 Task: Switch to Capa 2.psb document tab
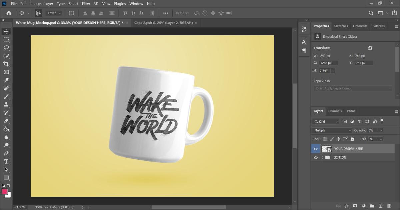(x=163, y=23)
